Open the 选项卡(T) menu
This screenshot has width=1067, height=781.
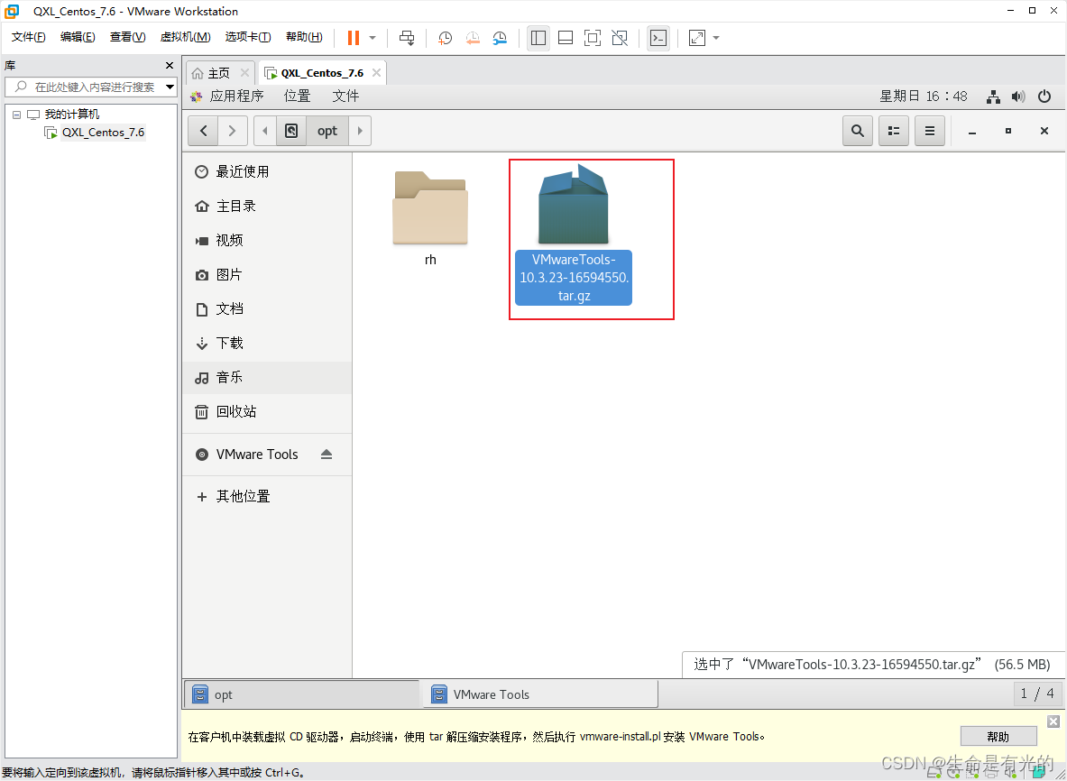click(x=248, y=37)
